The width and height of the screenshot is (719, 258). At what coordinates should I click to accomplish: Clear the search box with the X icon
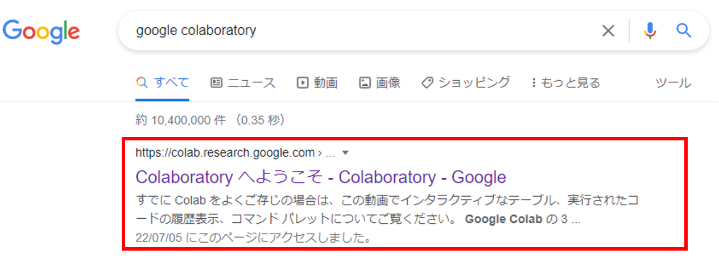pos(608,31)
